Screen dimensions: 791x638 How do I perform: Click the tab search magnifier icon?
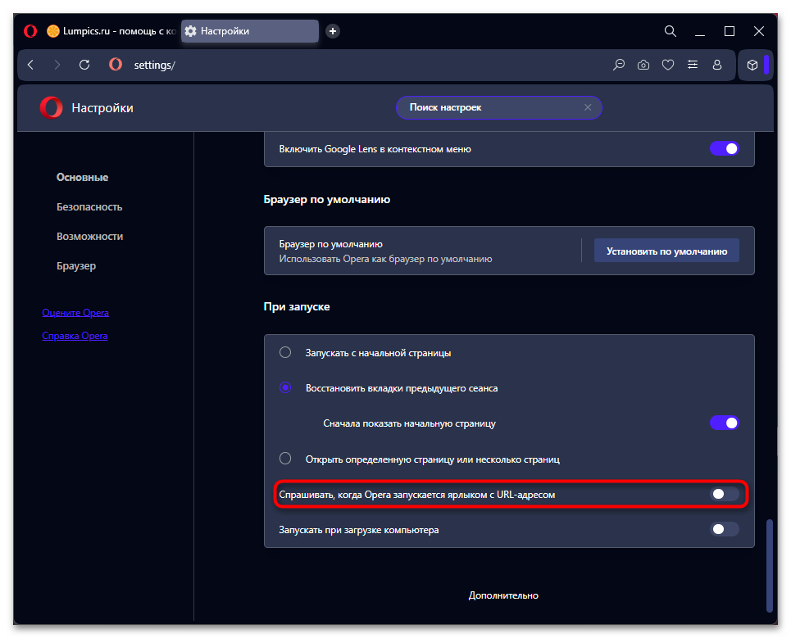point(670,31)
